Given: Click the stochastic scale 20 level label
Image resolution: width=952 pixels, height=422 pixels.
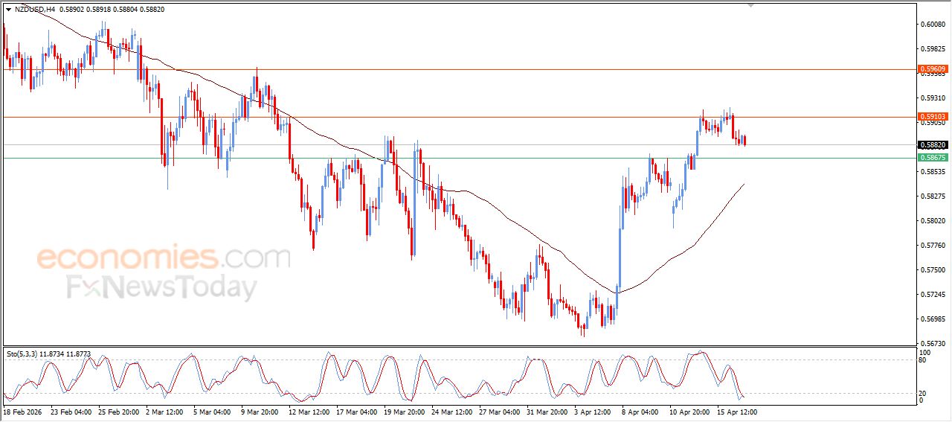Looking at the screenshot, I should [924, 392].
